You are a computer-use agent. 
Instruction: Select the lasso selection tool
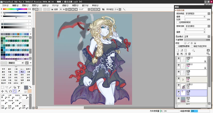6,87
